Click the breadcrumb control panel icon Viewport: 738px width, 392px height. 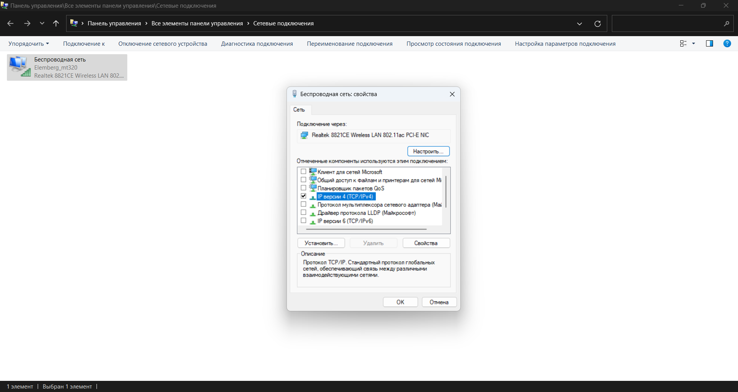click(74, 23)
